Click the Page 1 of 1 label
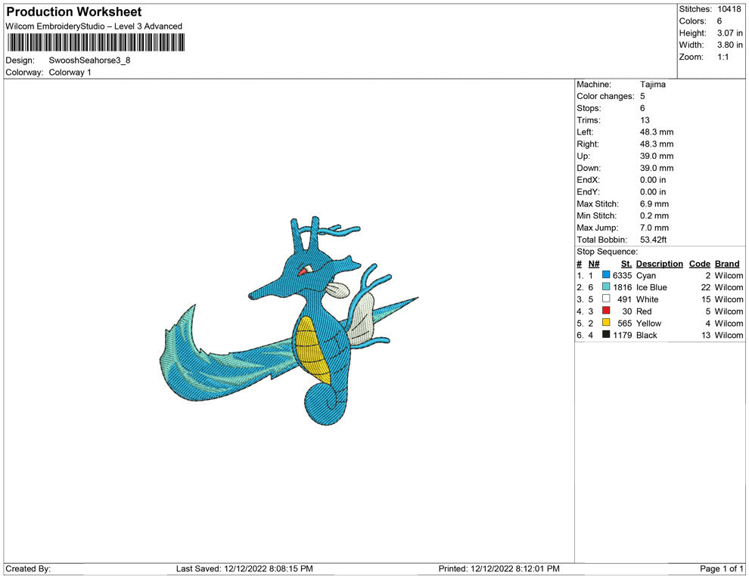This screenshot has width=749, height=576. 722,568
